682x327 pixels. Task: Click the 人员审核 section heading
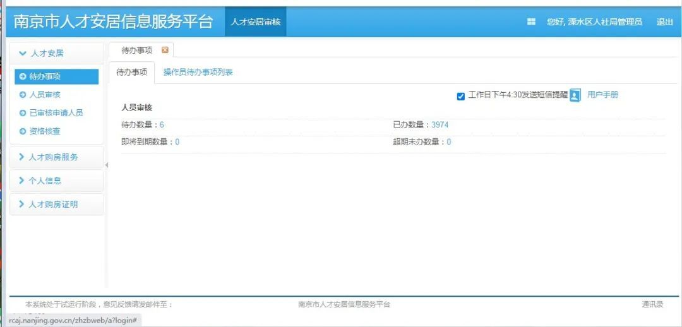136,108
